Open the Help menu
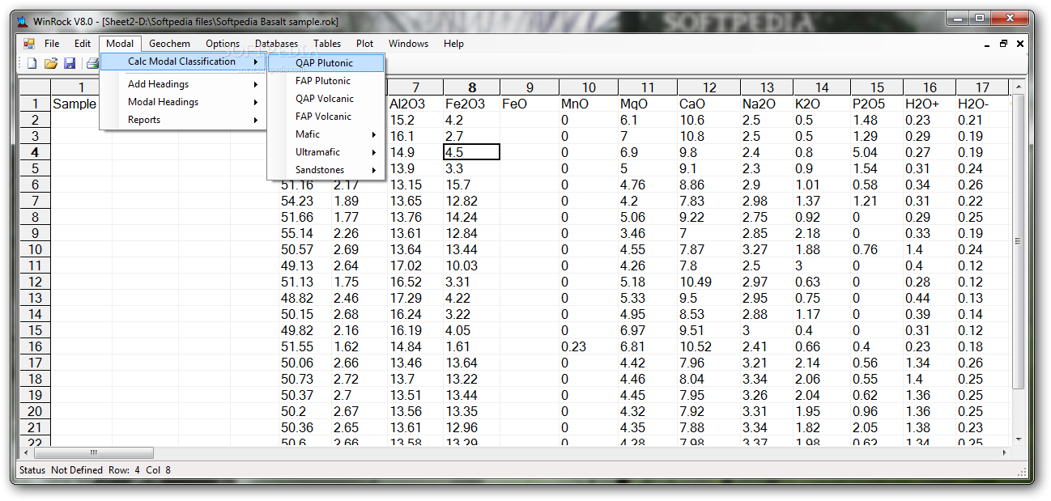The height and width of the screenshot is (501, 1051). pos(453,44)
